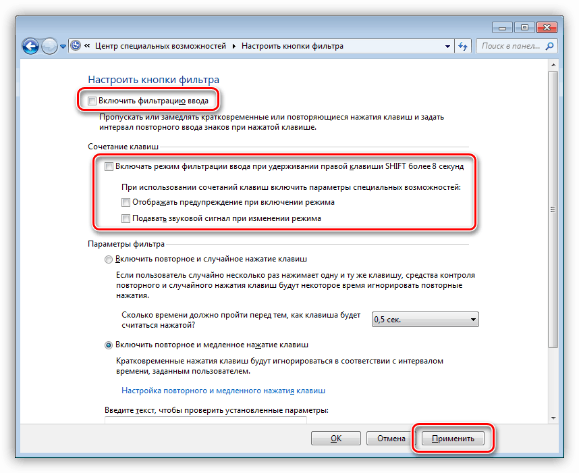Click the double chevron in address bar

tap(87, 45)
